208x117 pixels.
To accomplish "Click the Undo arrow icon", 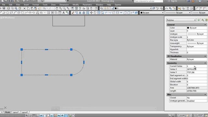I will [44, 8].
